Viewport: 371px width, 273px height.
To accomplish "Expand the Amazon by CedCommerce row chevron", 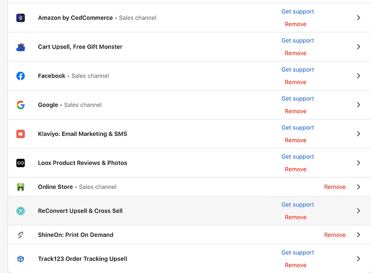I will [x=358, y=18].
